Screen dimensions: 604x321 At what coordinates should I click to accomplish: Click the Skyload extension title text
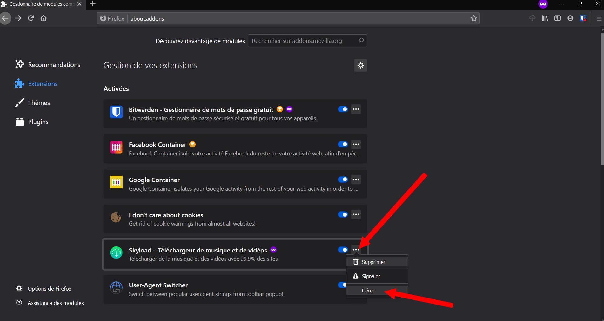198,250
